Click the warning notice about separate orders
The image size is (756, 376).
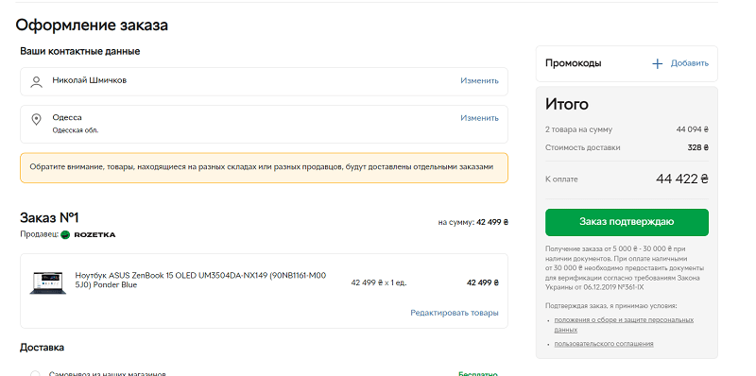(264, 168)
